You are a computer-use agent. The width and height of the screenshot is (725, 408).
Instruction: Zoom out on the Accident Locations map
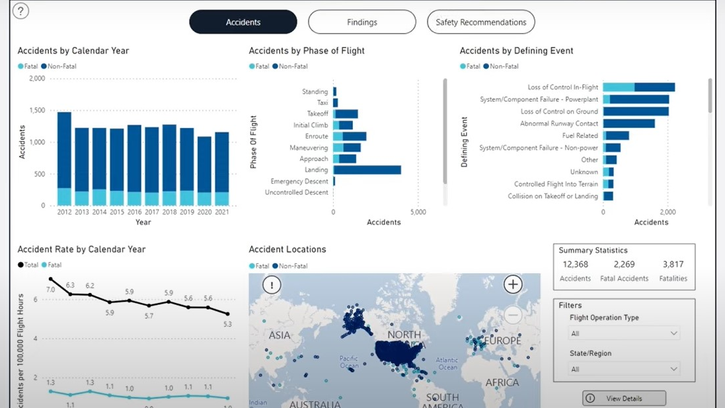(513, 315)
